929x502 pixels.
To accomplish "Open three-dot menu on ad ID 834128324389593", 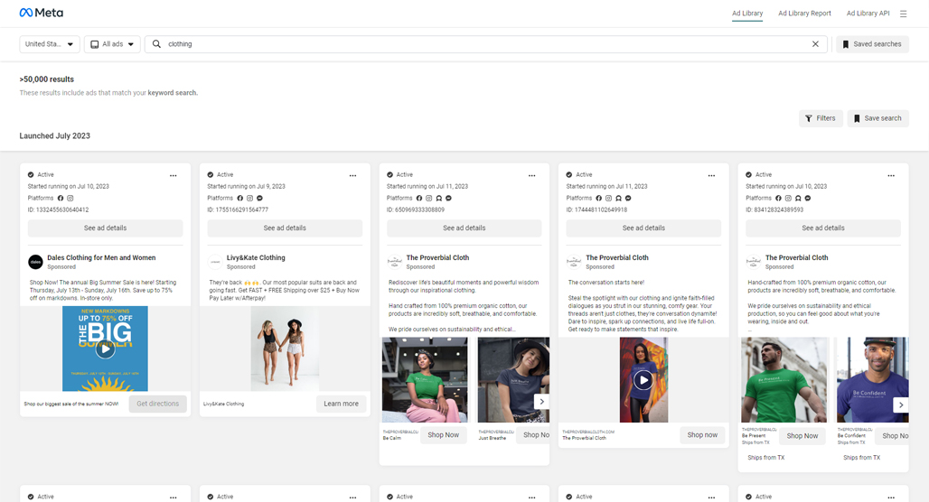I will [891, 175].
